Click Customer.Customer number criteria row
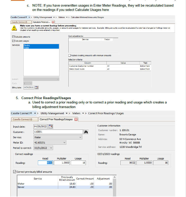This screenshot has width=186, height=197. click(x=110, y=66)
